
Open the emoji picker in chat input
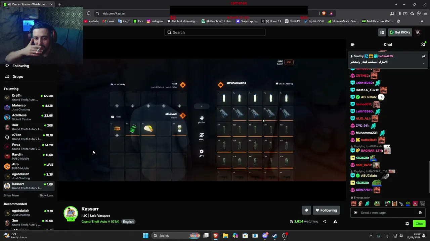[x=420, y=213]
